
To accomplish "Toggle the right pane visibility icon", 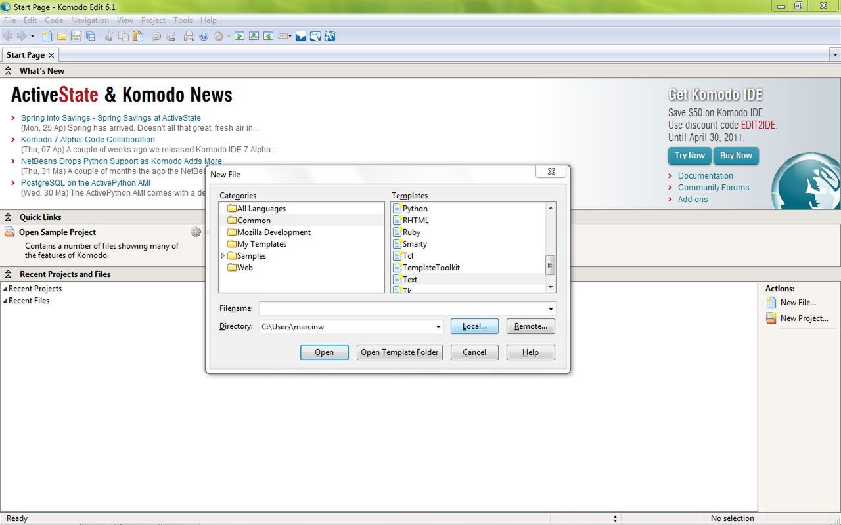I will click(268, 37).
